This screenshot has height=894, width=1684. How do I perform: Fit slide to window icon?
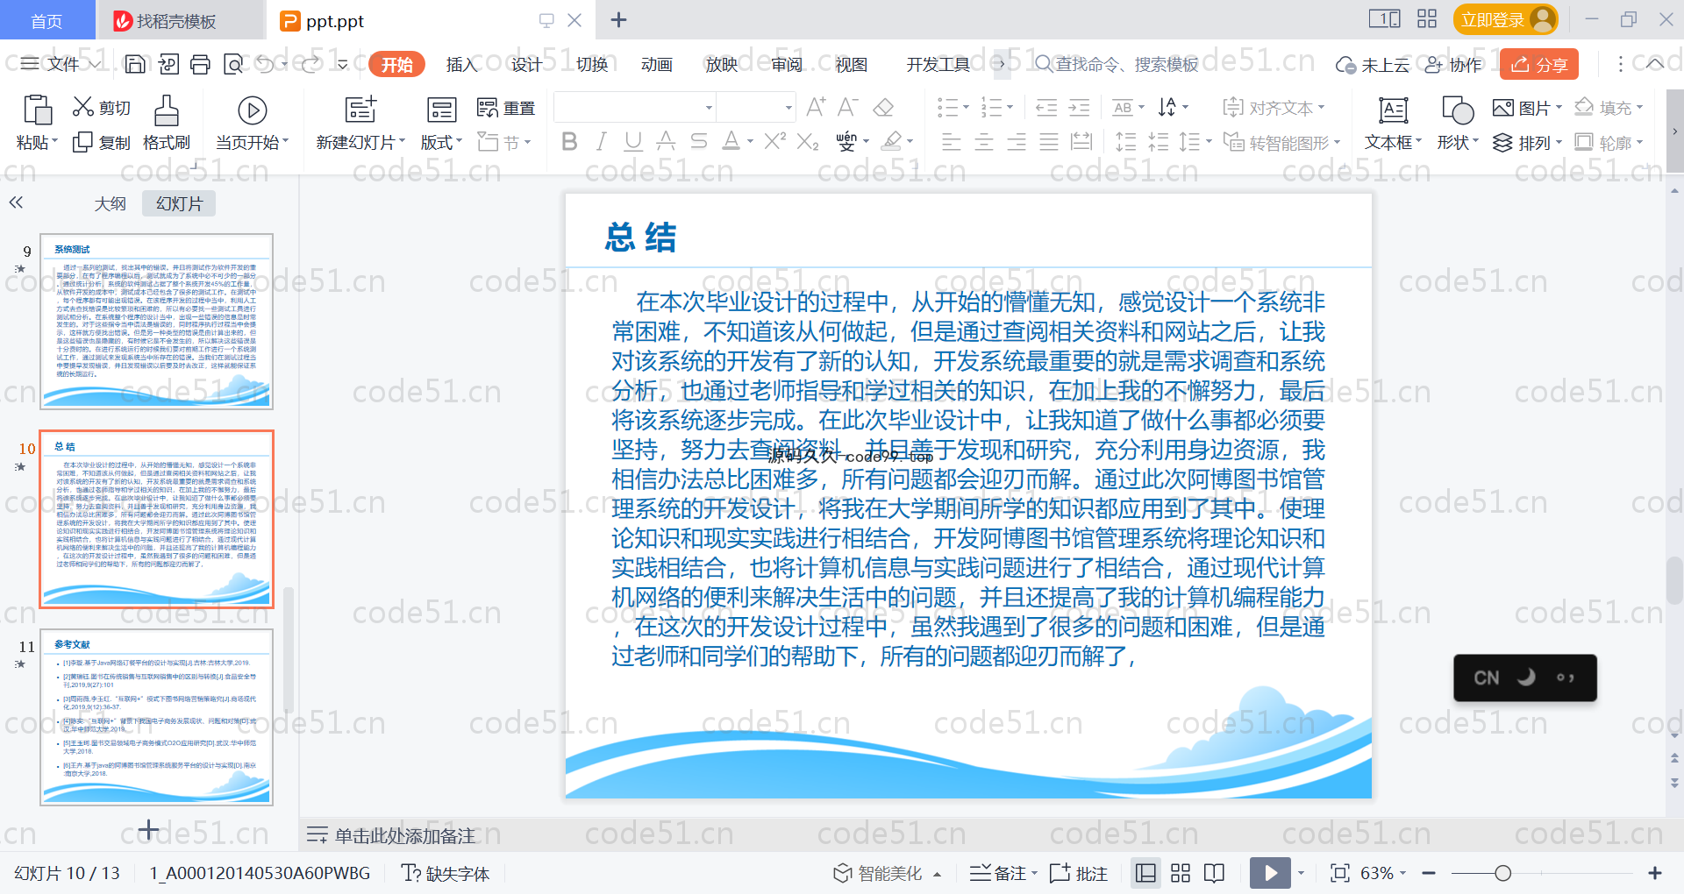click(1339, 873)
